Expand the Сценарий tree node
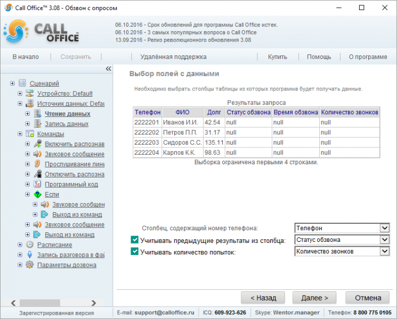Viewport: 397px width, 319px height. pyautogui.click(x=12, y=83)
